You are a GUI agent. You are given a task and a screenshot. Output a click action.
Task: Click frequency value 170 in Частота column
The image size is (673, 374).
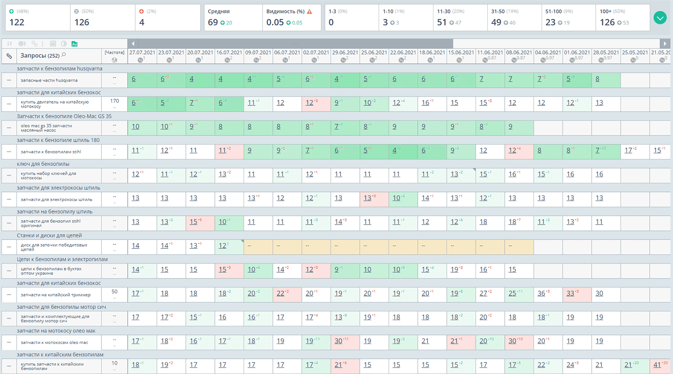114,101
